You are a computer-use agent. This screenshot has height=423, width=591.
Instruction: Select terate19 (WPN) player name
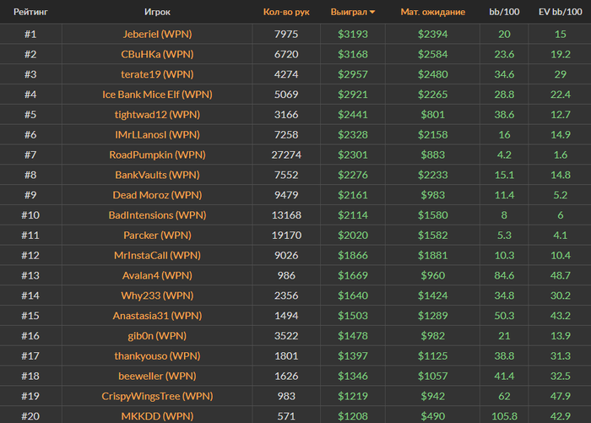[x=157, y=74]
